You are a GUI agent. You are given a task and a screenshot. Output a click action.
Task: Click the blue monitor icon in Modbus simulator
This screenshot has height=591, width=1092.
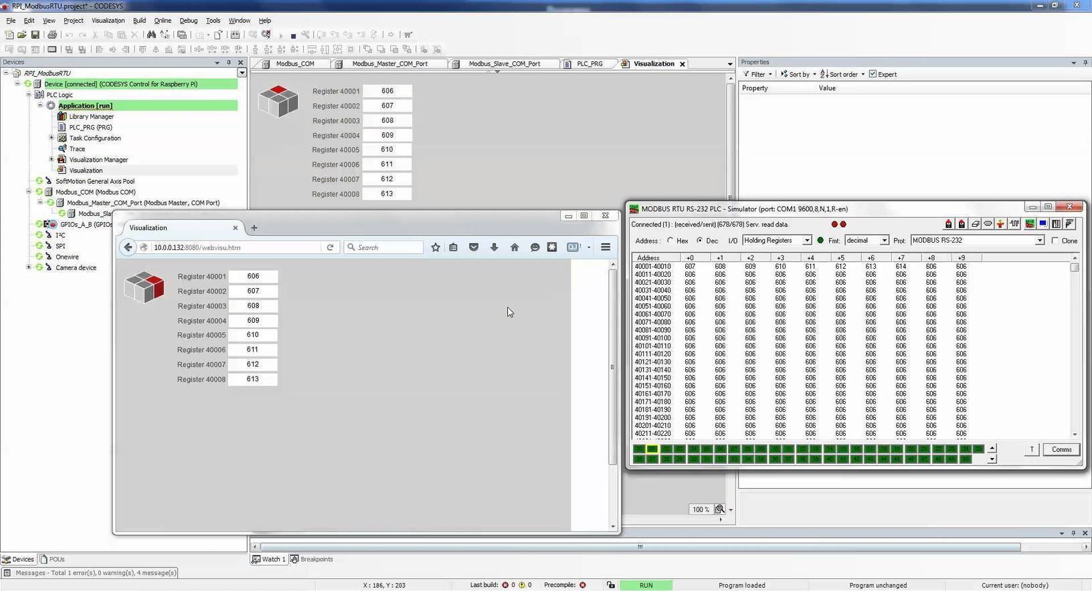coord(1042,224)
